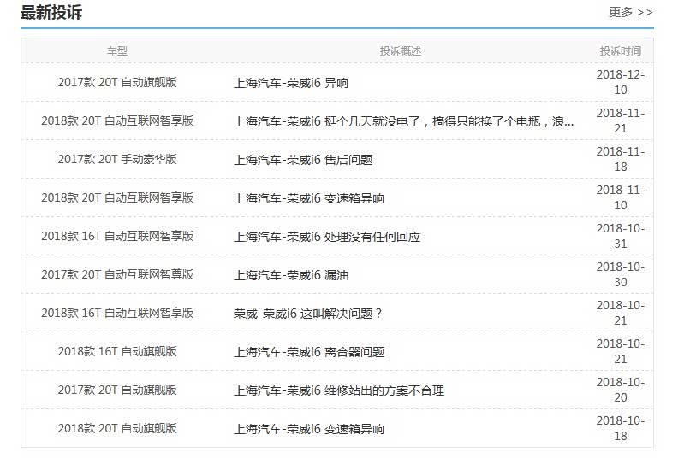Click the 2018-12-10 date cell
Image resolution: width=696 pixels, height=458 pixels.
tap(620, 82)
